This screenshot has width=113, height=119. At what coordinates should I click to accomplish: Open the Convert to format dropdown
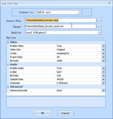click(80, 12)
